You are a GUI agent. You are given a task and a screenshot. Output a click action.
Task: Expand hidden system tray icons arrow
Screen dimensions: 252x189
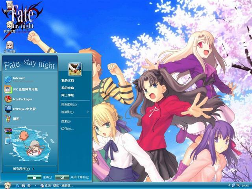(x=230, y=185)
